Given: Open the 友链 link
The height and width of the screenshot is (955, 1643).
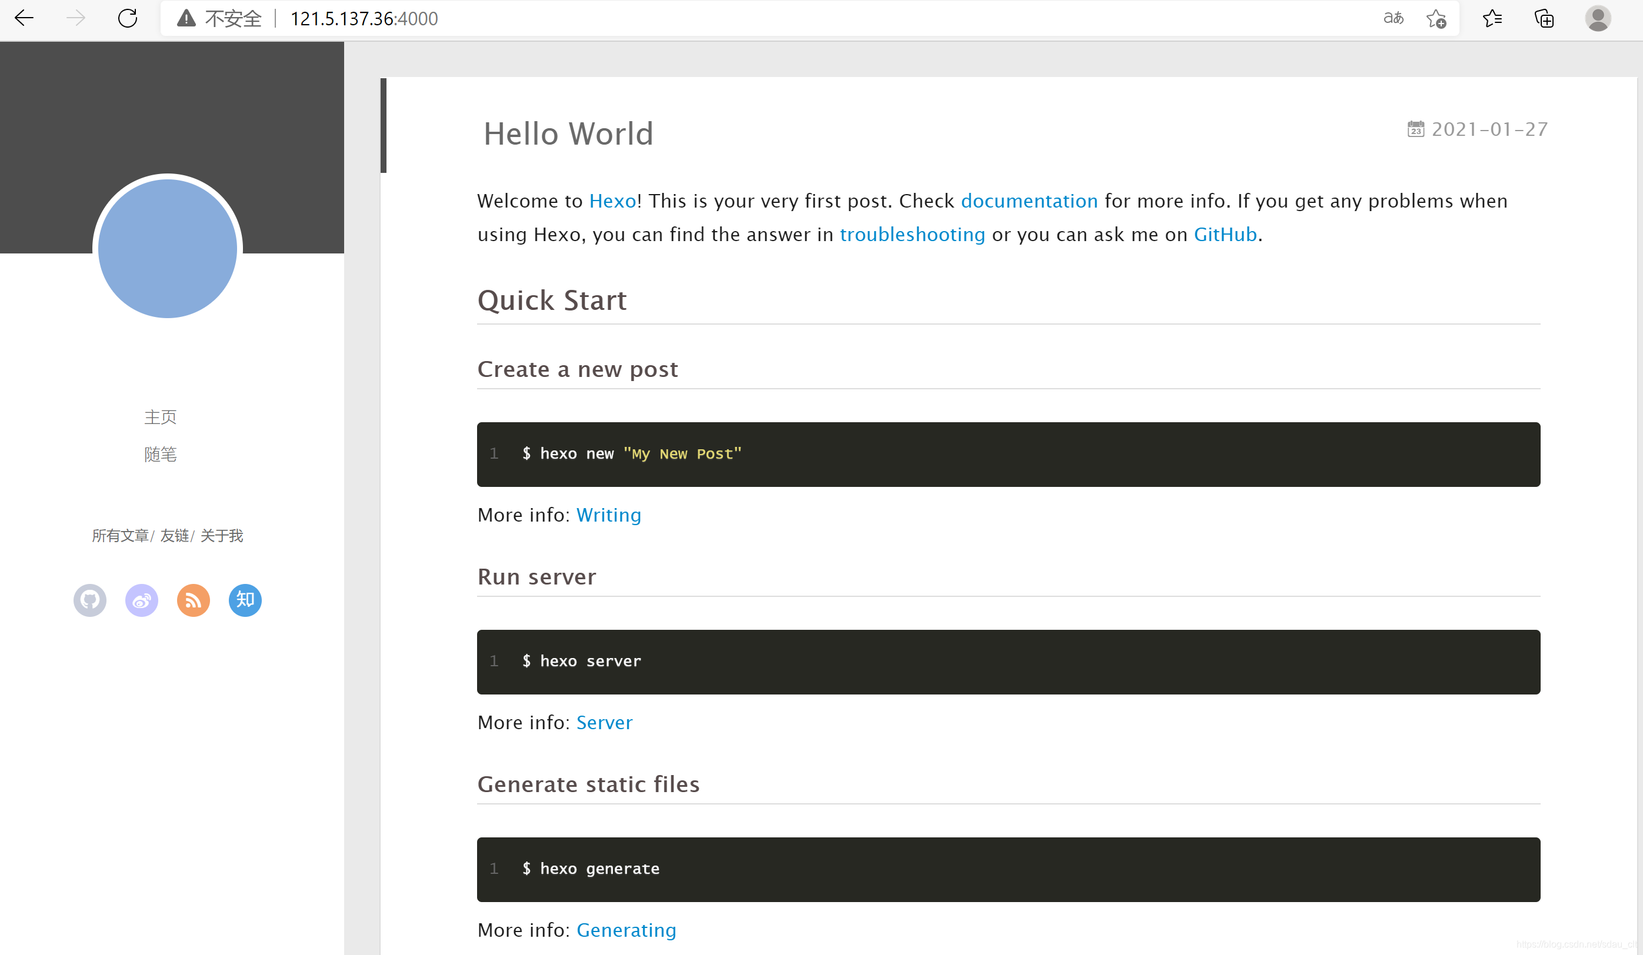Looking at the screenshot, I should (175, 536).
